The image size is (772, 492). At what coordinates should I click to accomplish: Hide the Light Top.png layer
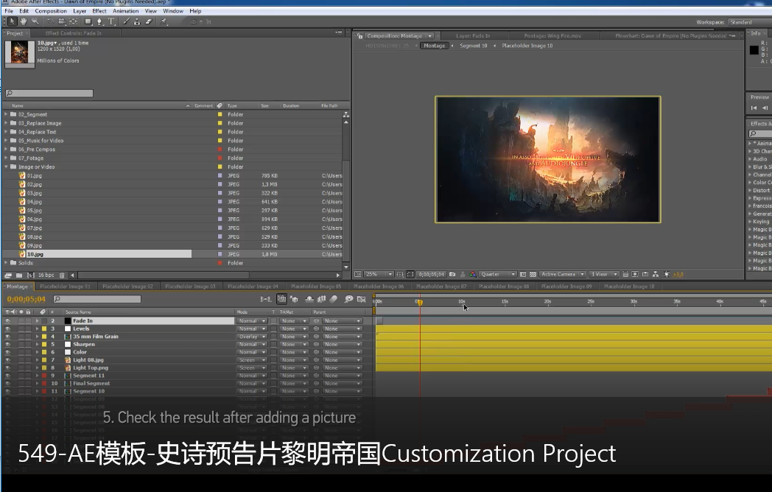[x=7, y=368]
